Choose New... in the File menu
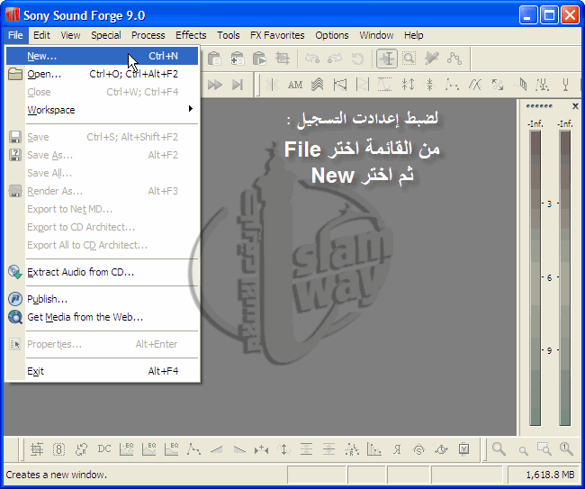 [x=102, y=56]
